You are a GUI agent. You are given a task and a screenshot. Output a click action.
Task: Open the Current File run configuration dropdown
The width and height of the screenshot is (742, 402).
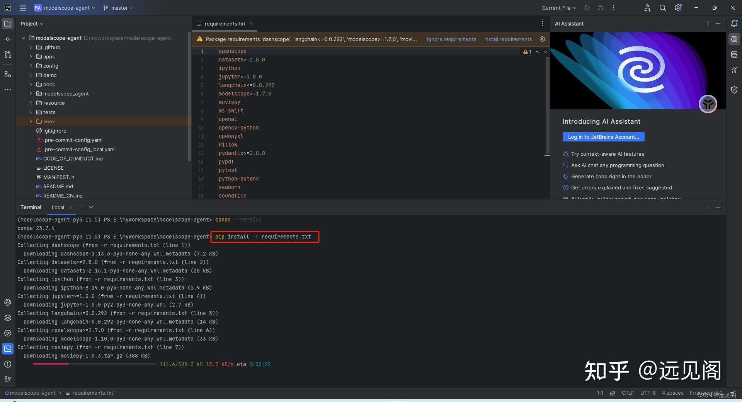[559, 8]
